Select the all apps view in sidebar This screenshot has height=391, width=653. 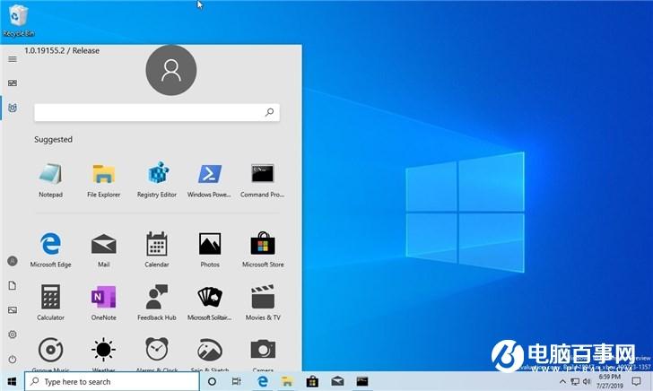tap(13, 108)
